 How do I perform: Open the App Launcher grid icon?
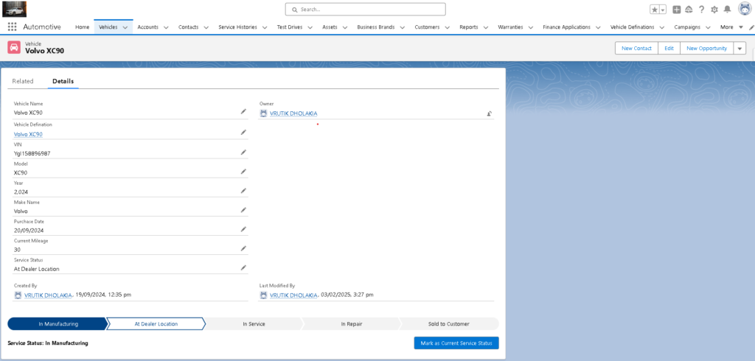13,27
